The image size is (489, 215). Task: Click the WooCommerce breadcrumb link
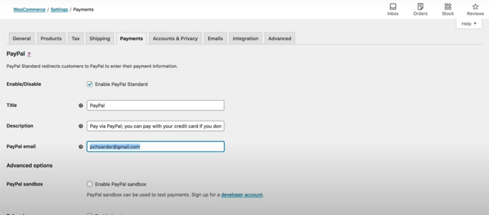[x=29, y=10]
